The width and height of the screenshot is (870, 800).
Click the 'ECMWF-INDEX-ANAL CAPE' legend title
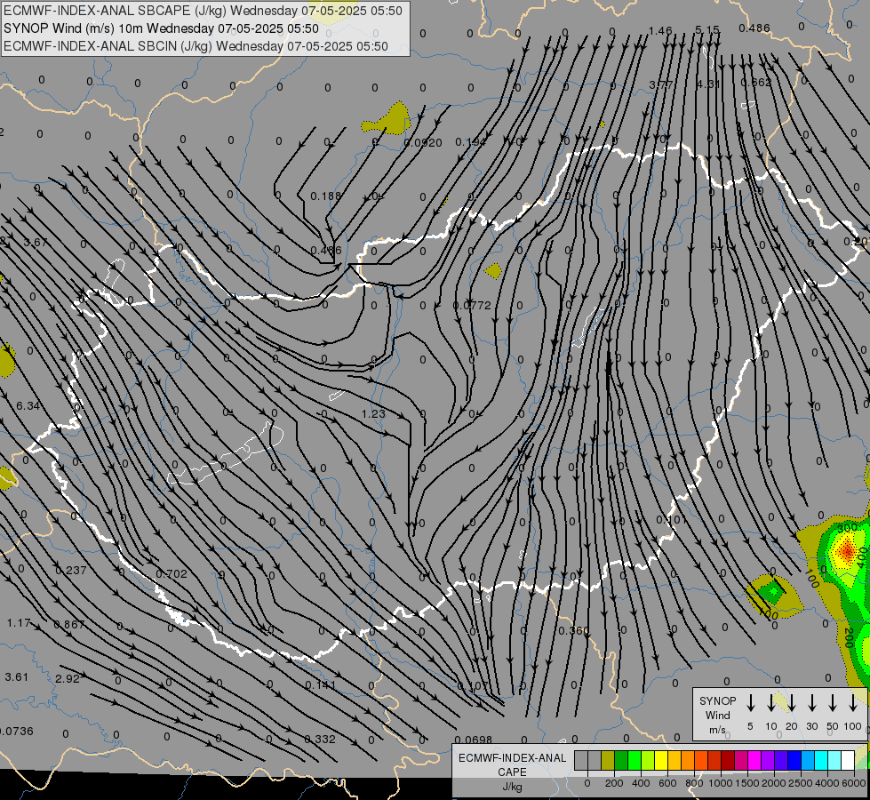pos(512,764)
